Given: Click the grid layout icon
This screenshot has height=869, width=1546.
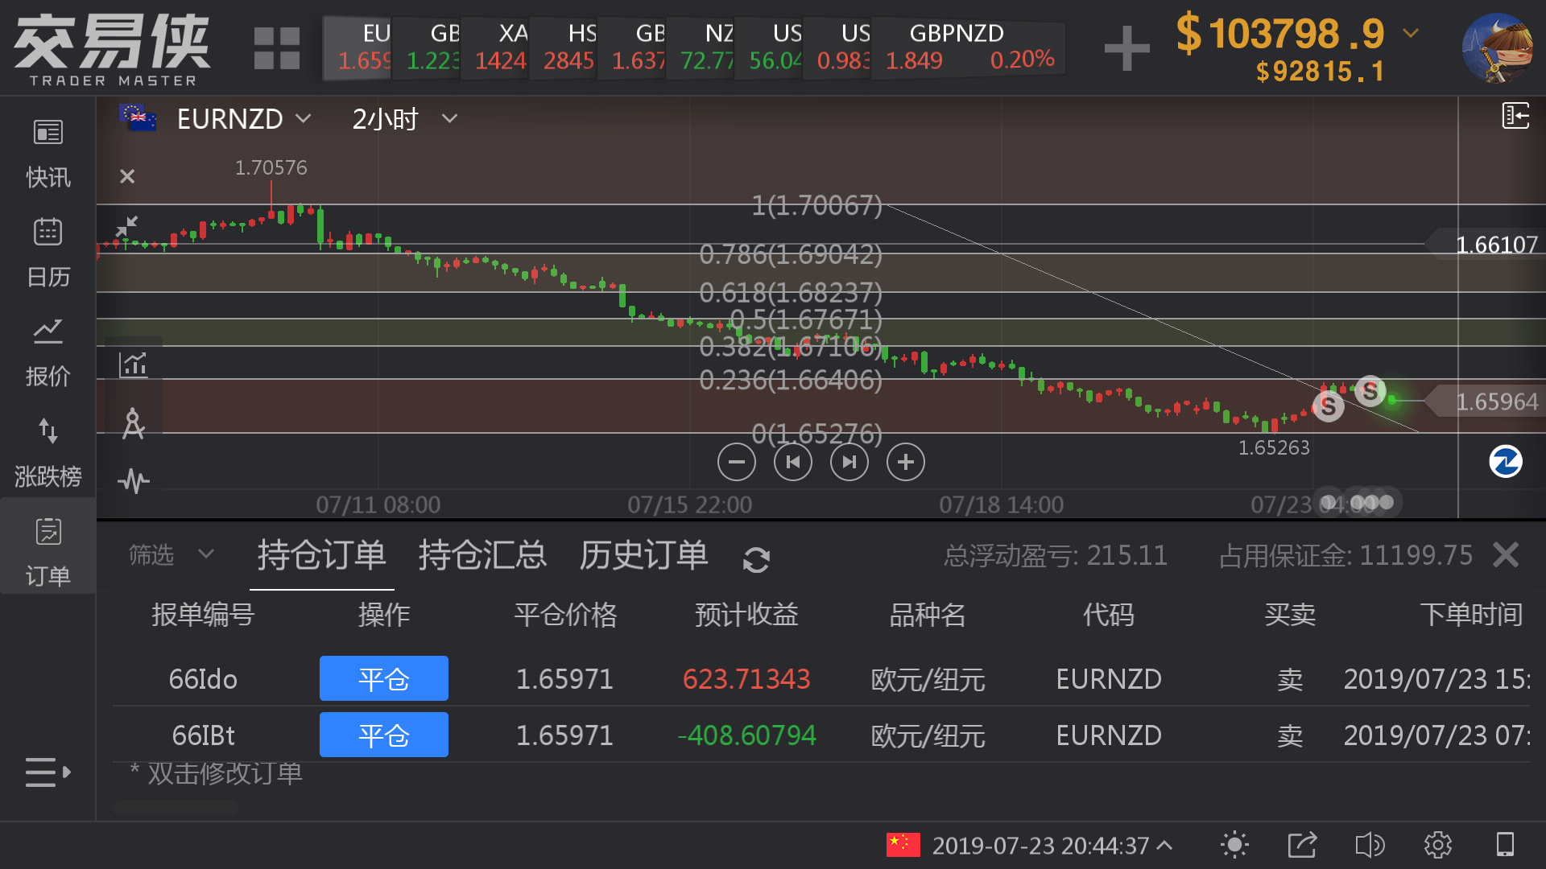Looking at the screenshot, I should tap(276, 48).
